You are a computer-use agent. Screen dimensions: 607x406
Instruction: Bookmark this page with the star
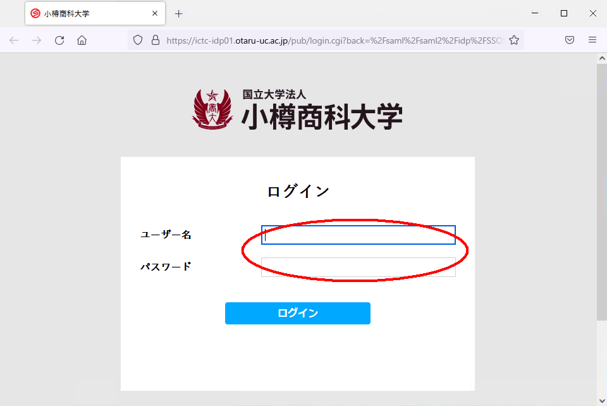point(513,40)
